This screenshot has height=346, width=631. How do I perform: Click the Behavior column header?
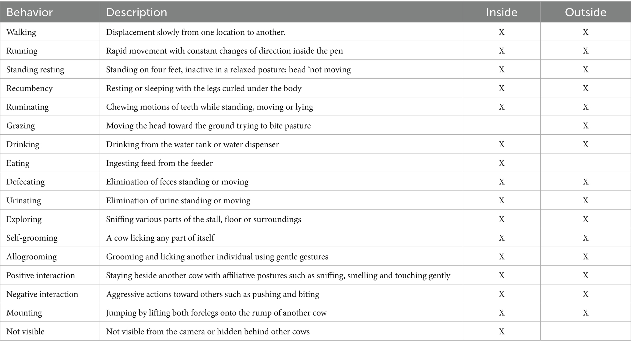click(30, 12)
